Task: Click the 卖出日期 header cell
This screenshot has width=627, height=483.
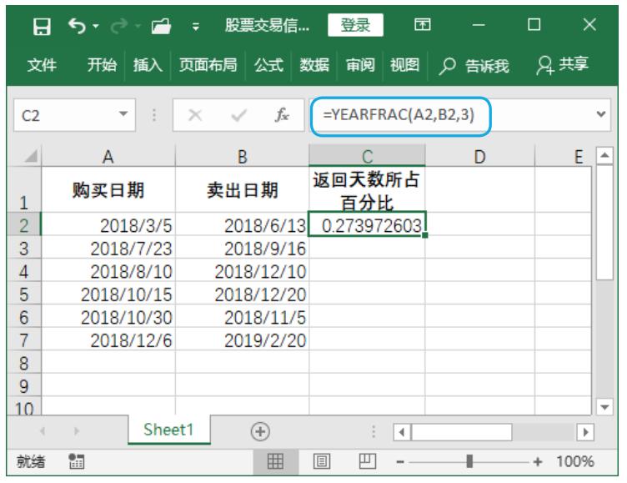Action: (243, 189)
